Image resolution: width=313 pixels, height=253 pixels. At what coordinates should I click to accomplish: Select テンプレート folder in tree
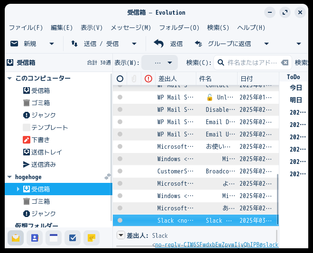(x=50, y=127)
